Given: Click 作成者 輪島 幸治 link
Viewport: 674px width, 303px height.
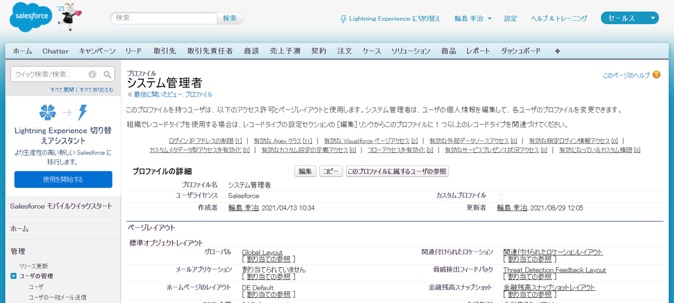Looking at the screenshot, I should coord(243,208).
